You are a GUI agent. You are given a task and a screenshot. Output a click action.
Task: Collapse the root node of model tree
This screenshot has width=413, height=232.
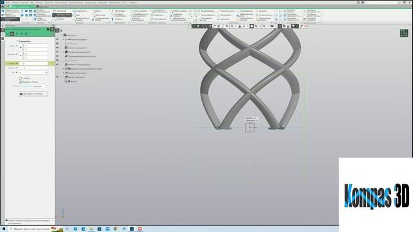(x=62, y=35)
